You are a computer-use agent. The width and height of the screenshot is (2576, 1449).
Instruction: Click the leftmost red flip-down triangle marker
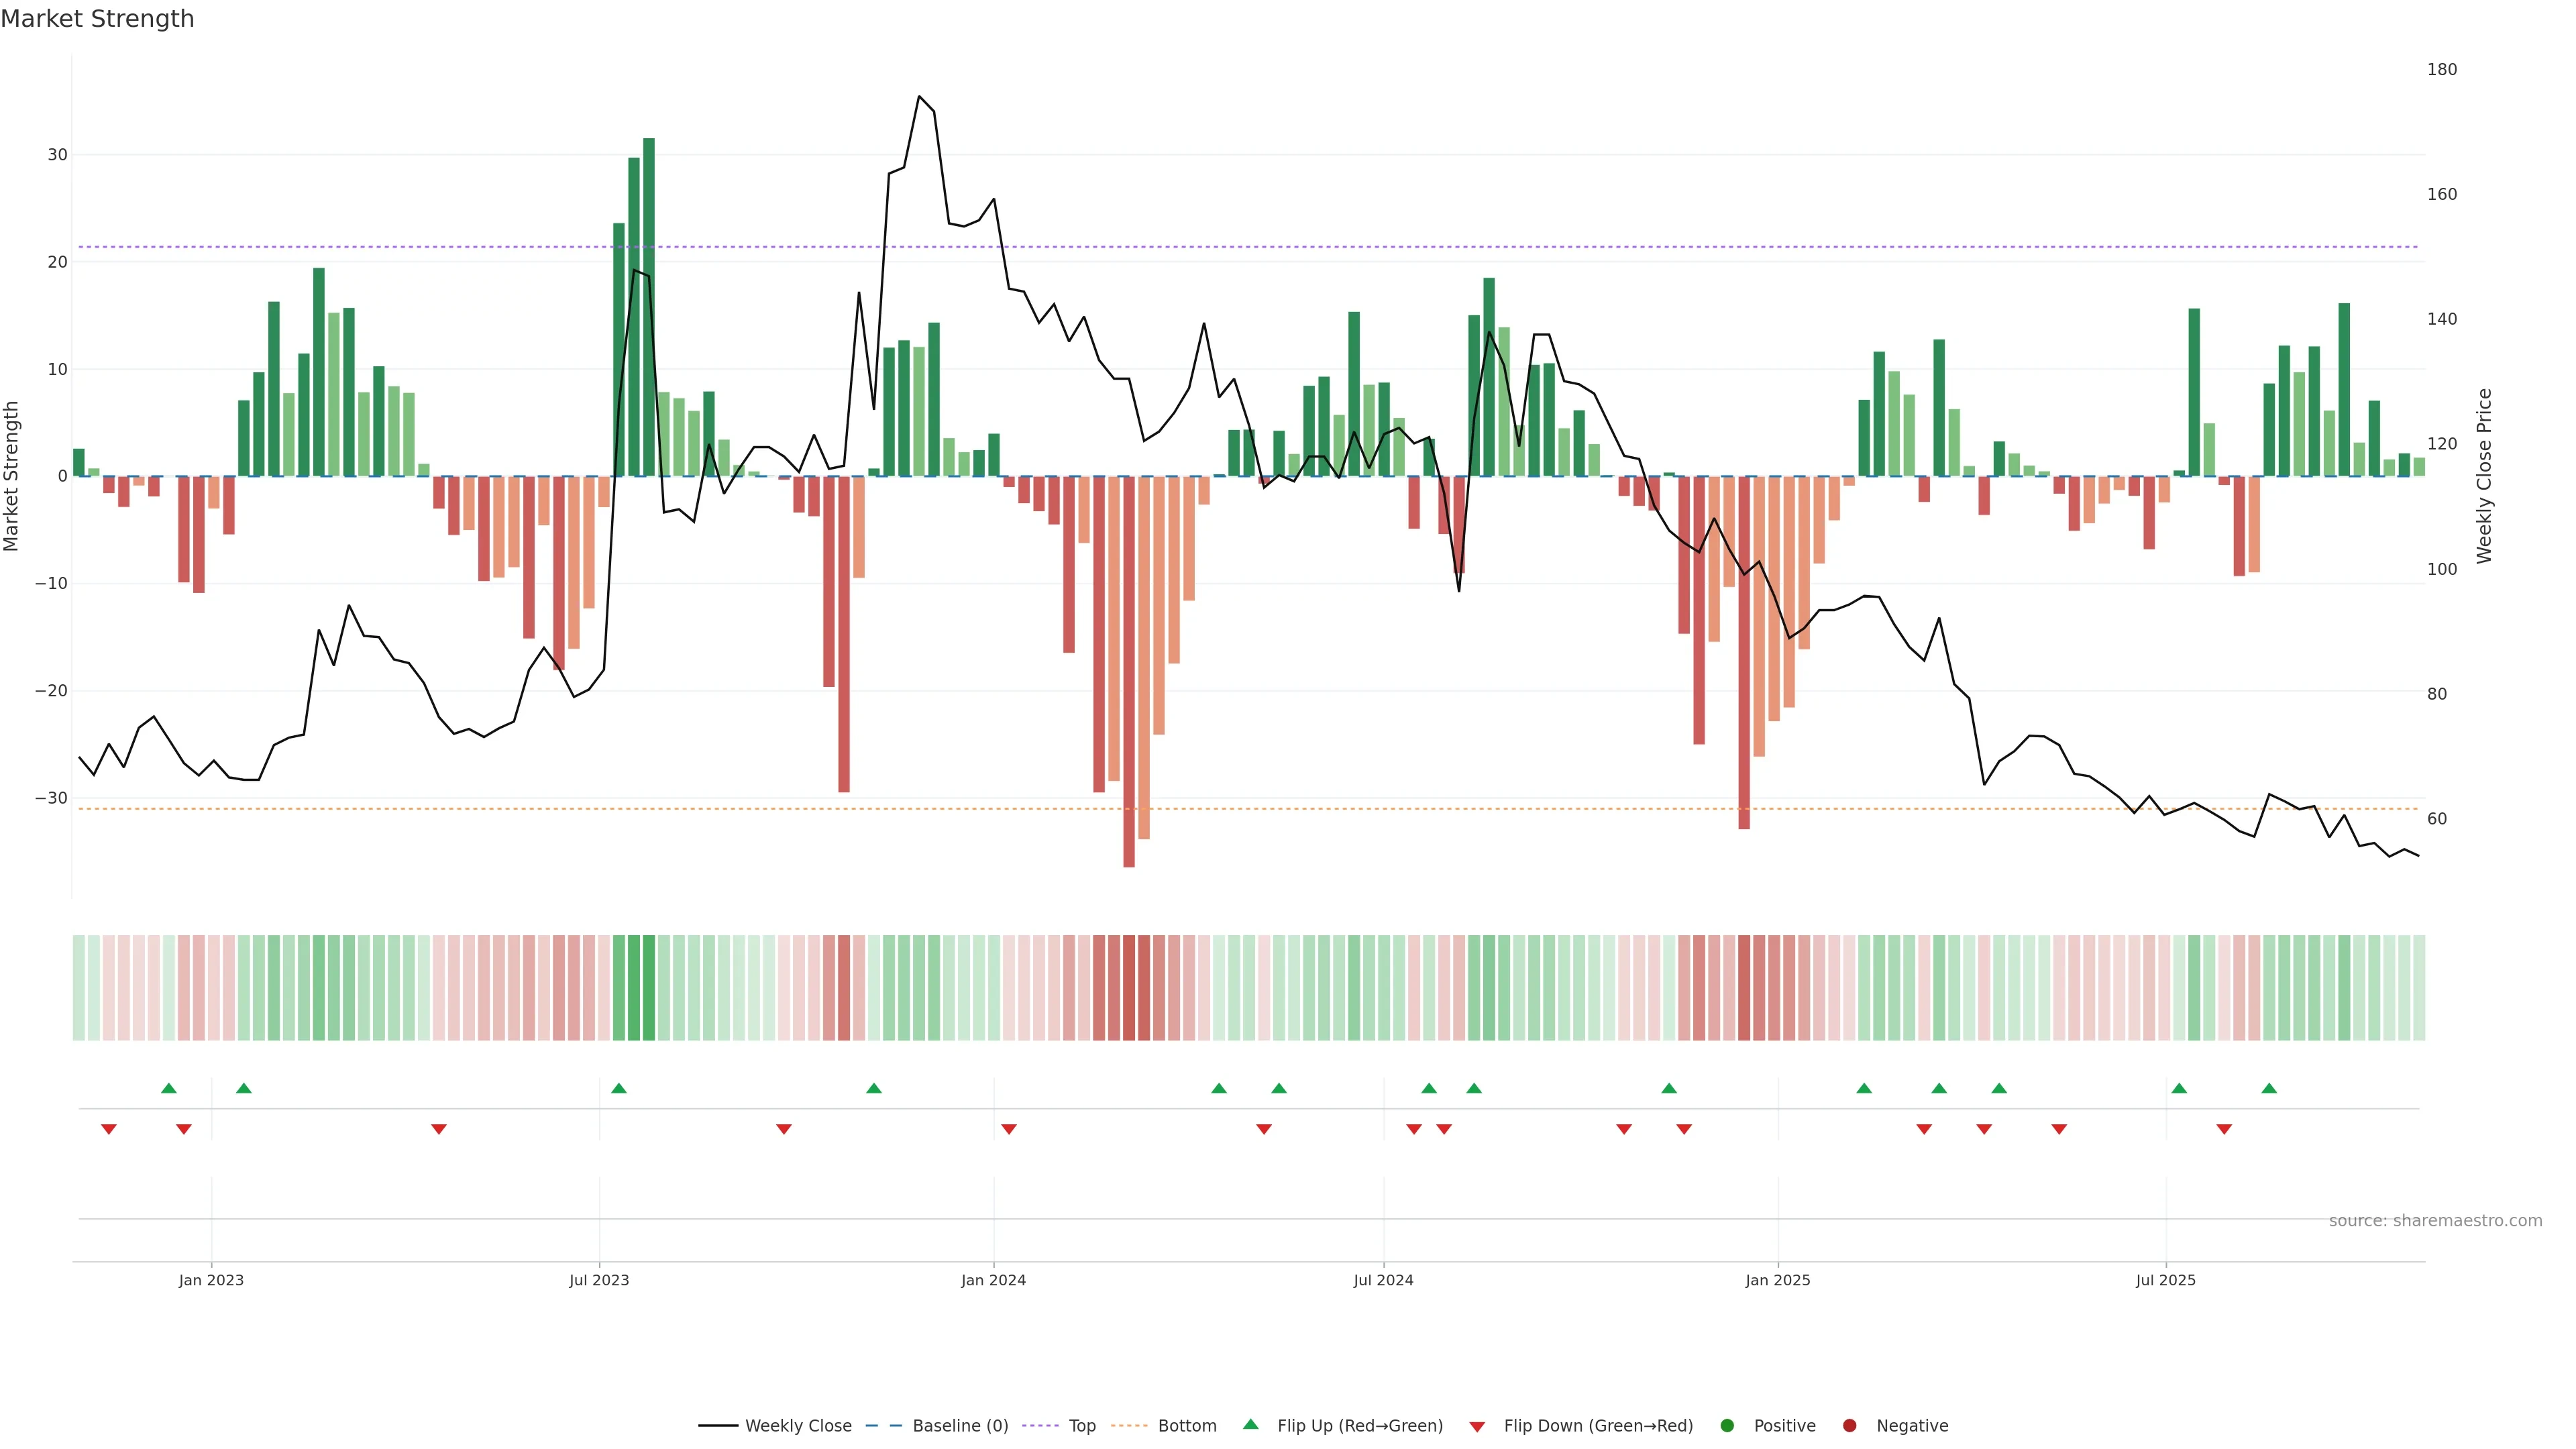click(x=109, y=1129)
